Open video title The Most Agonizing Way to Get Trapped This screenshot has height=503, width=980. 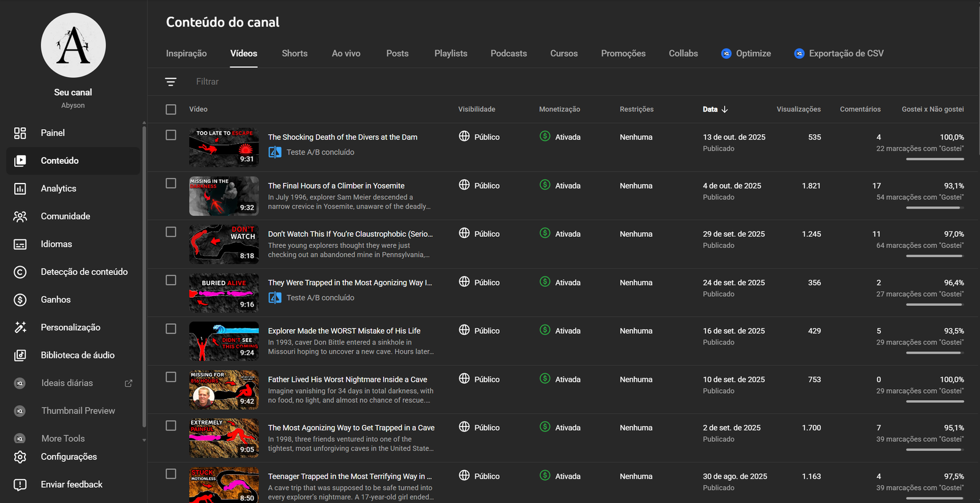click(x=351, y=428)
